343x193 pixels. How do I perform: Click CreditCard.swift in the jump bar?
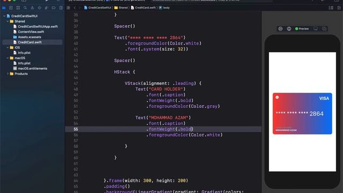pyautogui.click(x=143, y=8)
